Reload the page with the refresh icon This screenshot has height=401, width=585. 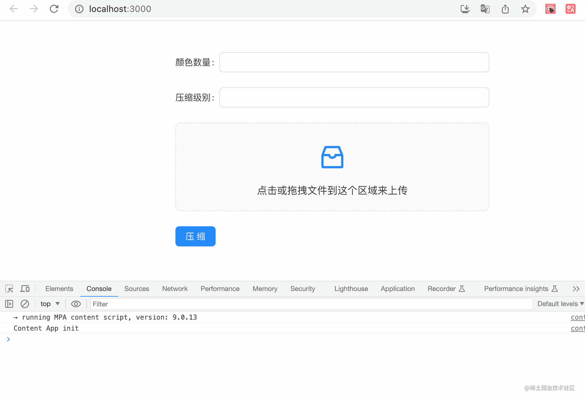[x=54, y=9]
